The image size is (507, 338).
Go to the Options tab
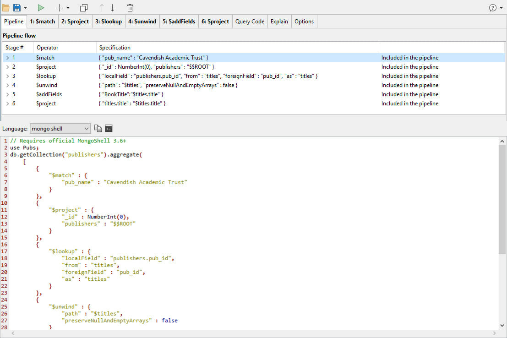tap(304, 22)
